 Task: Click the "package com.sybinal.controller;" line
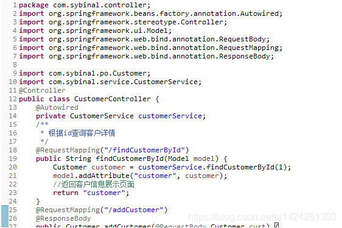click(x=85, y=5)
